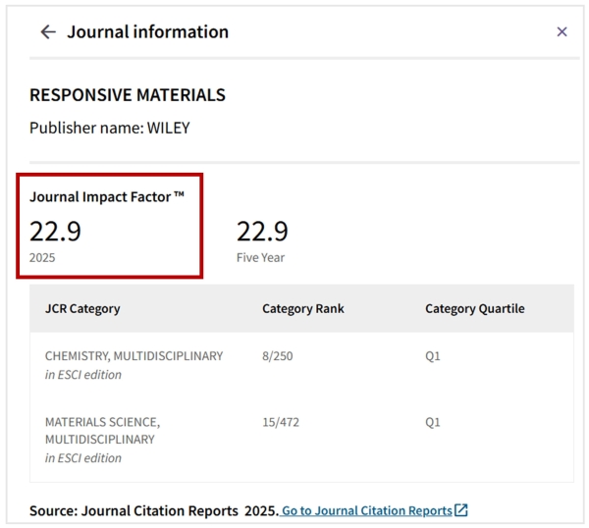Click the Q1 quartile for Chemistry row
The image size is (589, 528).
point(433,356)
